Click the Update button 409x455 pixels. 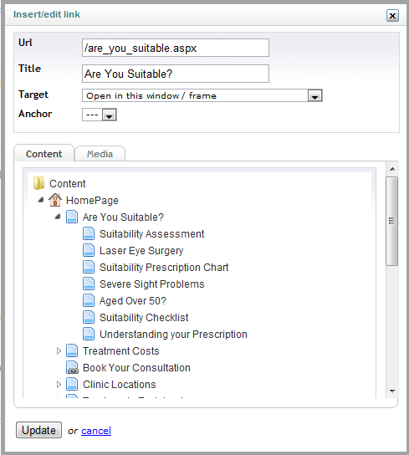point(38,430)
